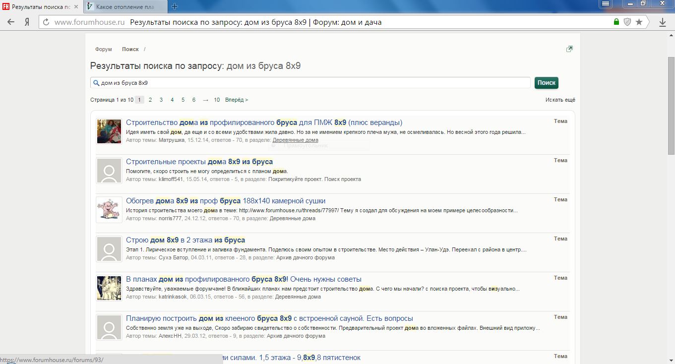Click 'Вперёд >' pagination link
This screenshot has width=675, height=364.
237,100
